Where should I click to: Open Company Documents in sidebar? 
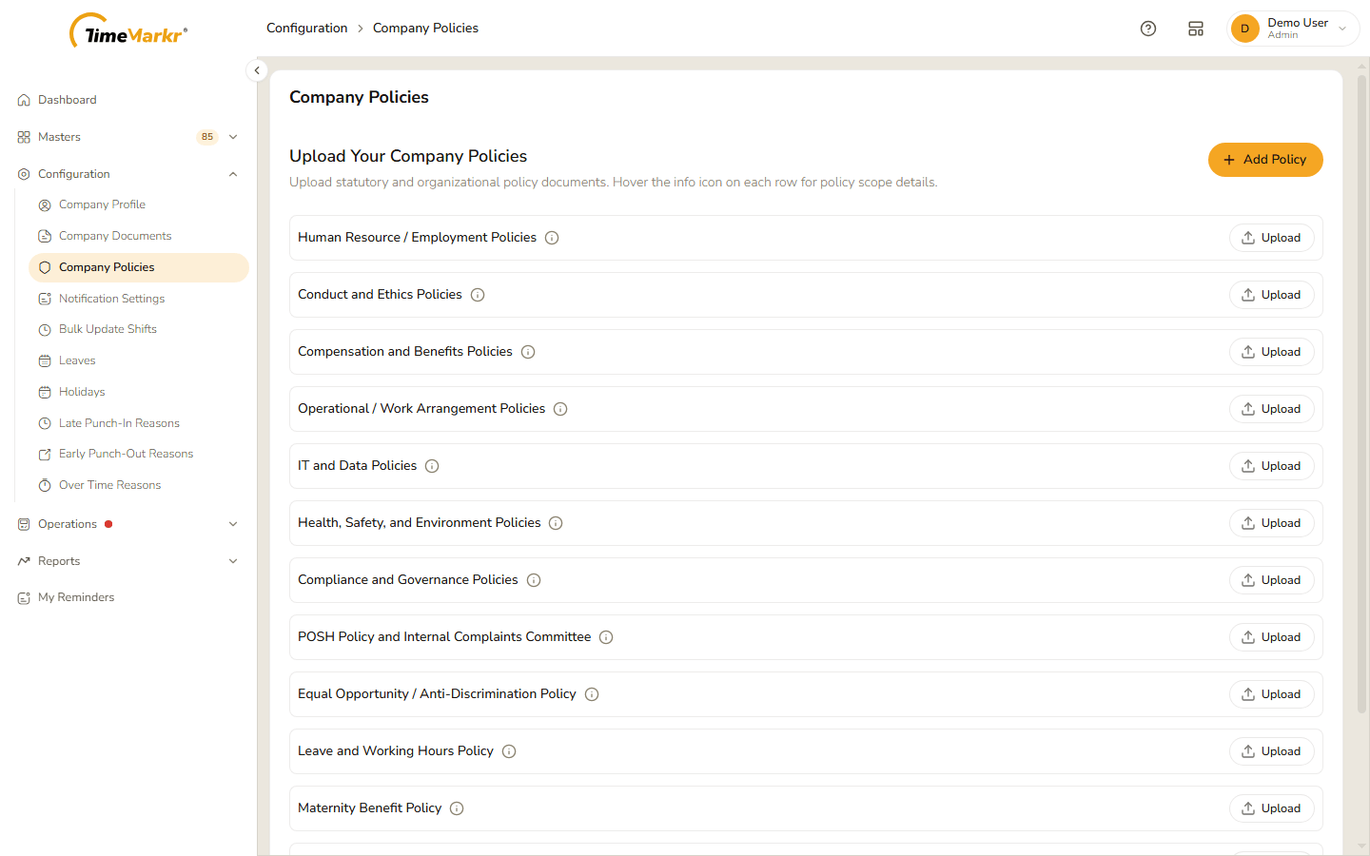[115, 236]
